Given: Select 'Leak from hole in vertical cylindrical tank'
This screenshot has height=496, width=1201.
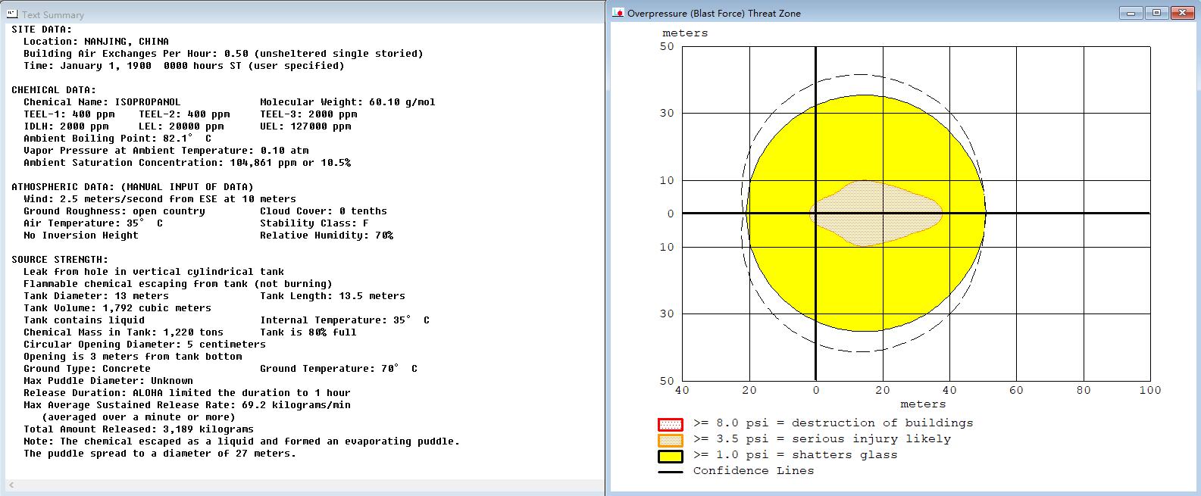Looking at the screenshot, I should [154, 272].
